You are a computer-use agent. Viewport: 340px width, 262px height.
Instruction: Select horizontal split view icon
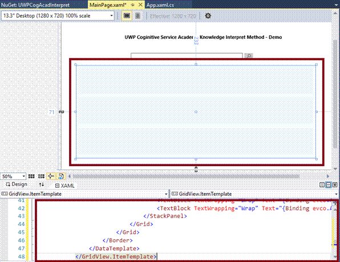point(329,185)
